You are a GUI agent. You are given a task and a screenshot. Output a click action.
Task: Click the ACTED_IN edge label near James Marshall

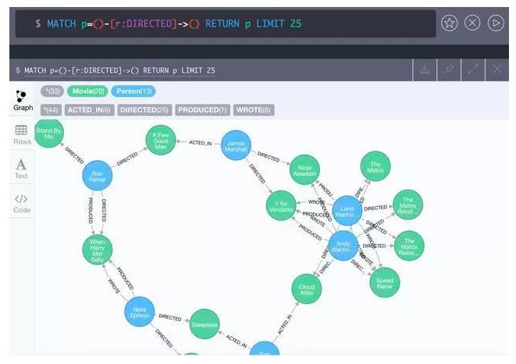200,143
